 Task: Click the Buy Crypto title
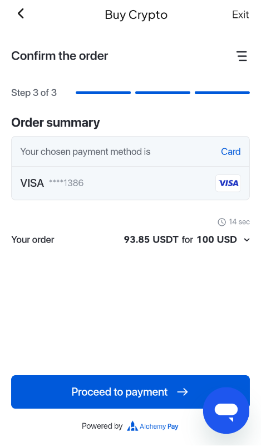[136, 15]
